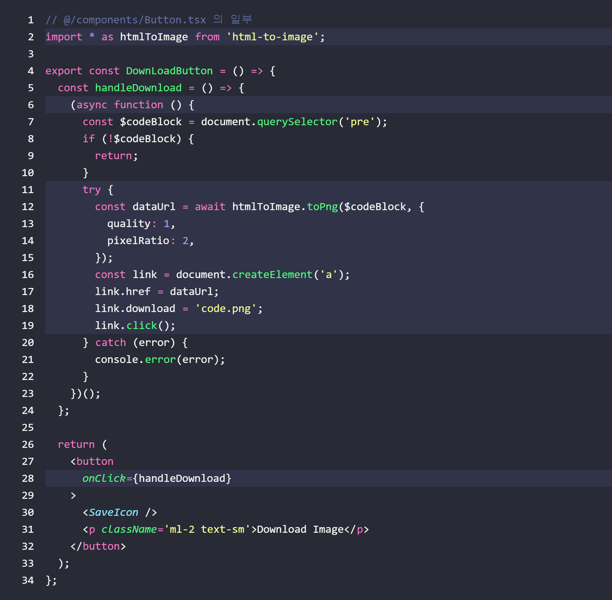Click 'link.href' on line 17
Screen dimensions: 612x600
tap(123, 292)
